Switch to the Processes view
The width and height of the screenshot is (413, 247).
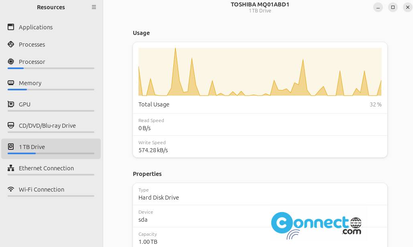(51, 44)
